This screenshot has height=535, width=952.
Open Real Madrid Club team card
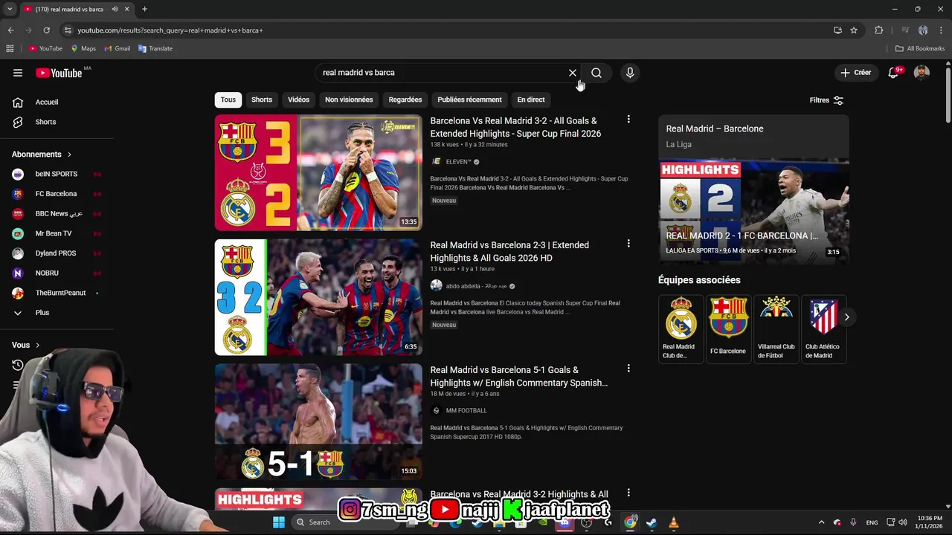pyautogui.click(x=681, y=328)
